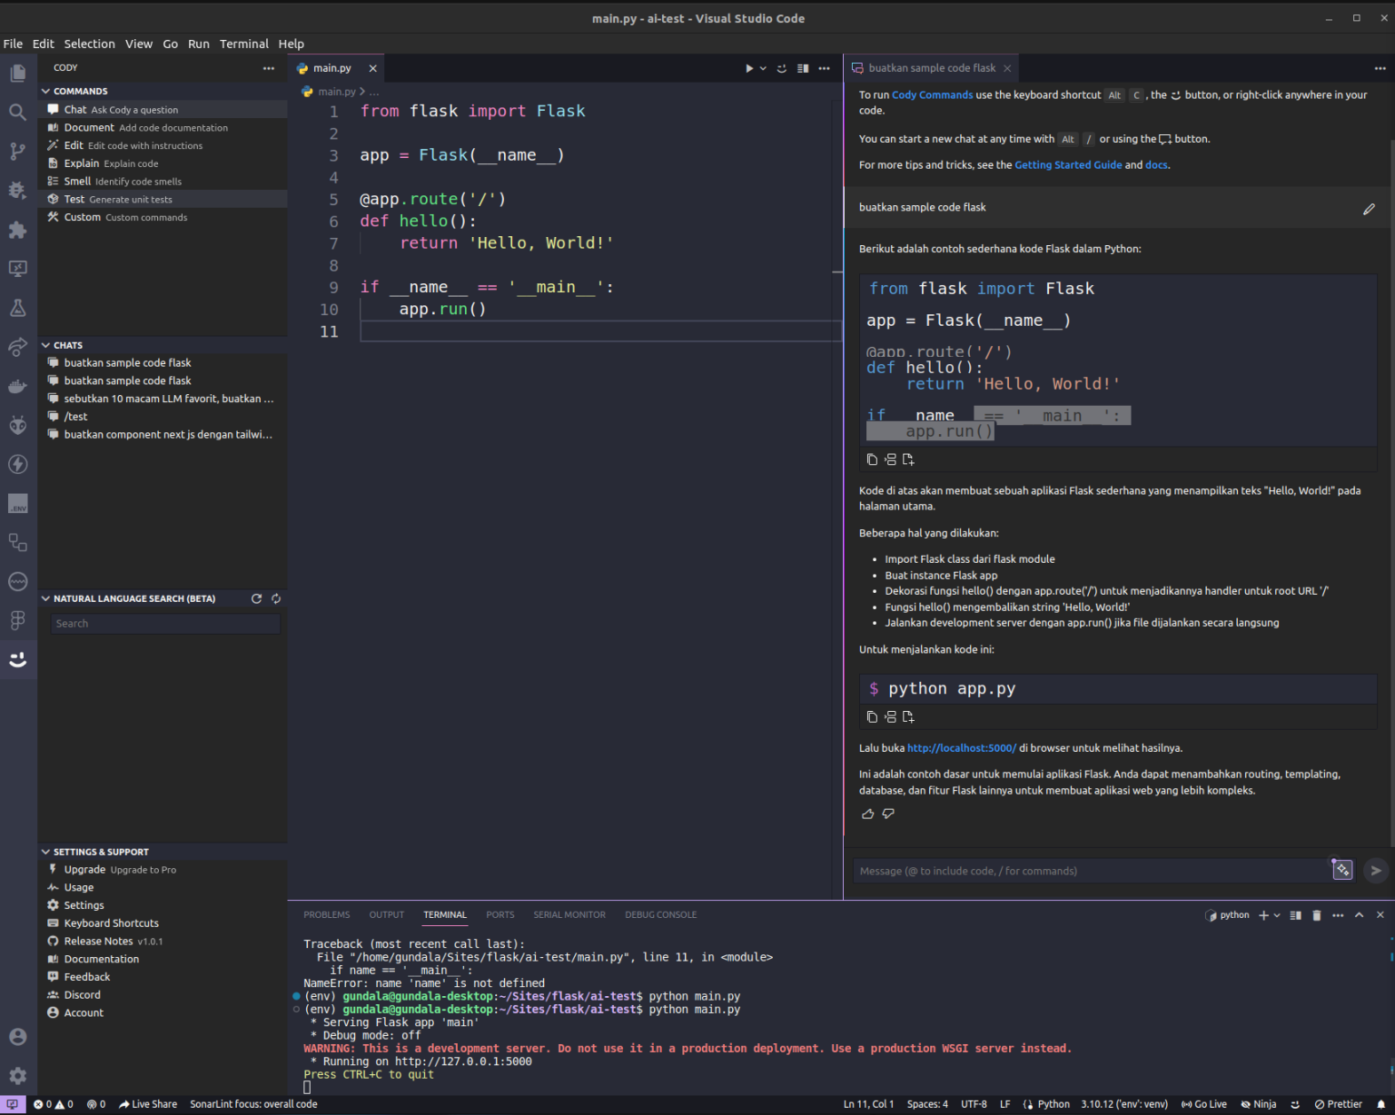
Task: Split the editor to the right
Action: click(802, 67)
